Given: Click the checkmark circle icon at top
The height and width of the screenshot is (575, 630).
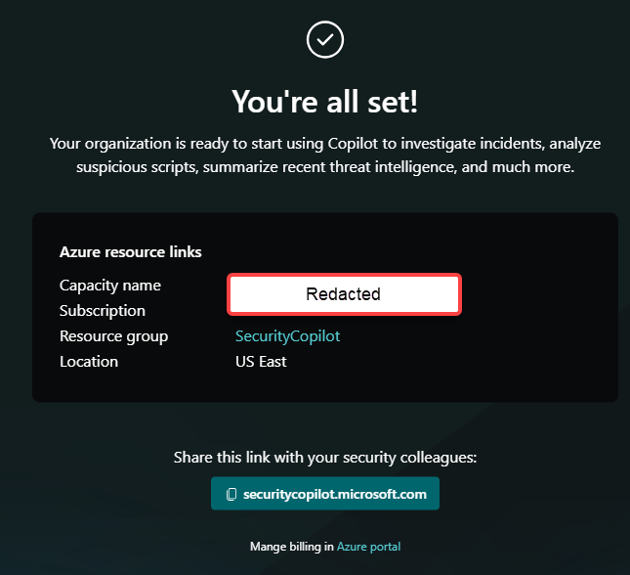Looking at the screenshot, I should click(x=324, y=39).
